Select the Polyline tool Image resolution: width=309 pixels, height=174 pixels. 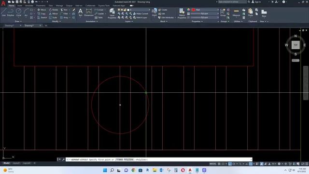[11, 12]
